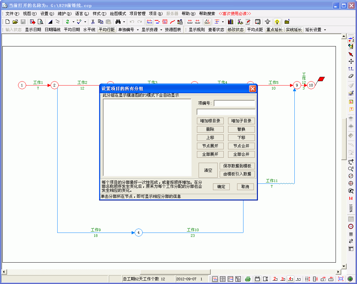The height and width of the screenshot is (284, 357).
Task: Open the 文件(F) menu
Action: [x=12, y=14]
